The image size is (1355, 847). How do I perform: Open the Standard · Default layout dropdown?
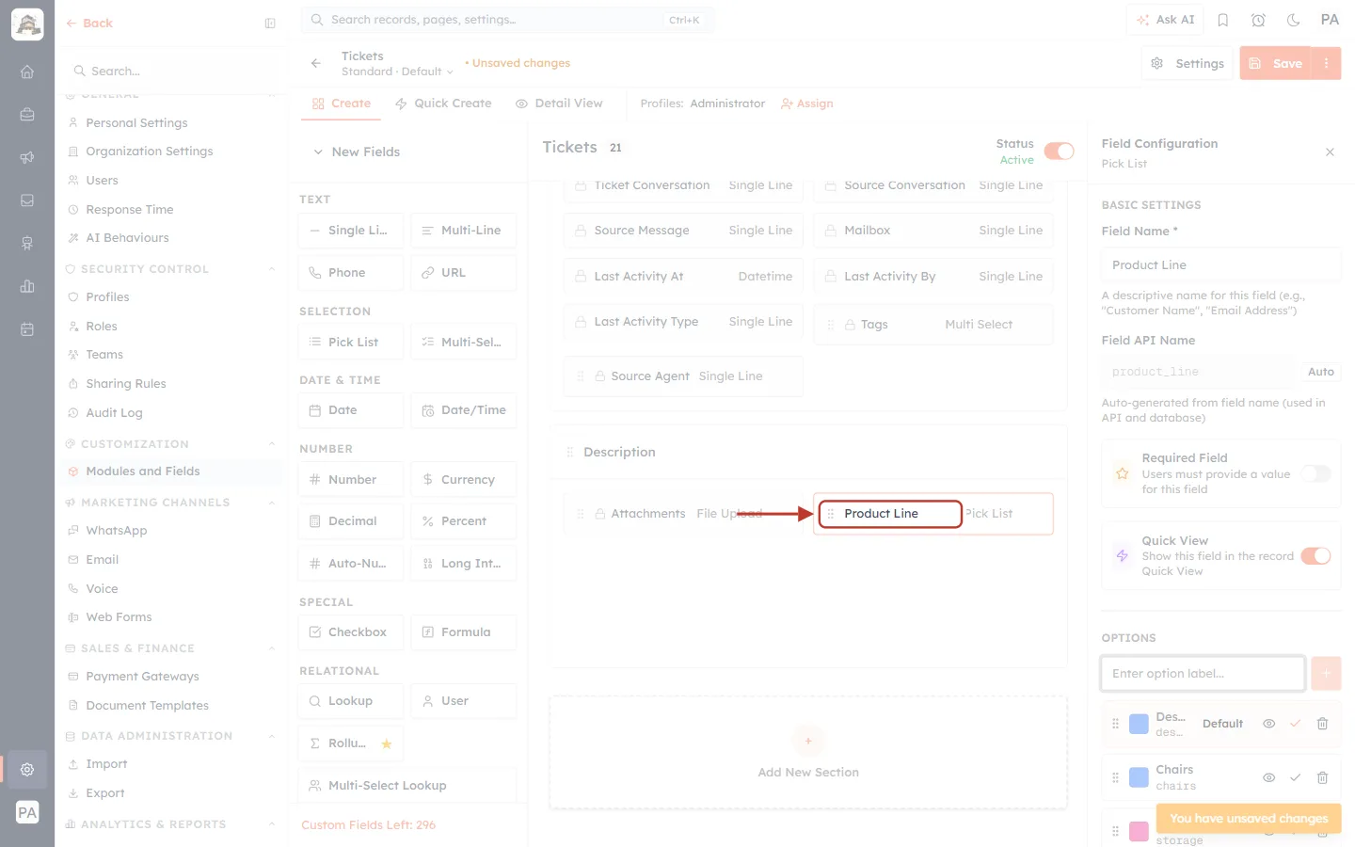396,72
